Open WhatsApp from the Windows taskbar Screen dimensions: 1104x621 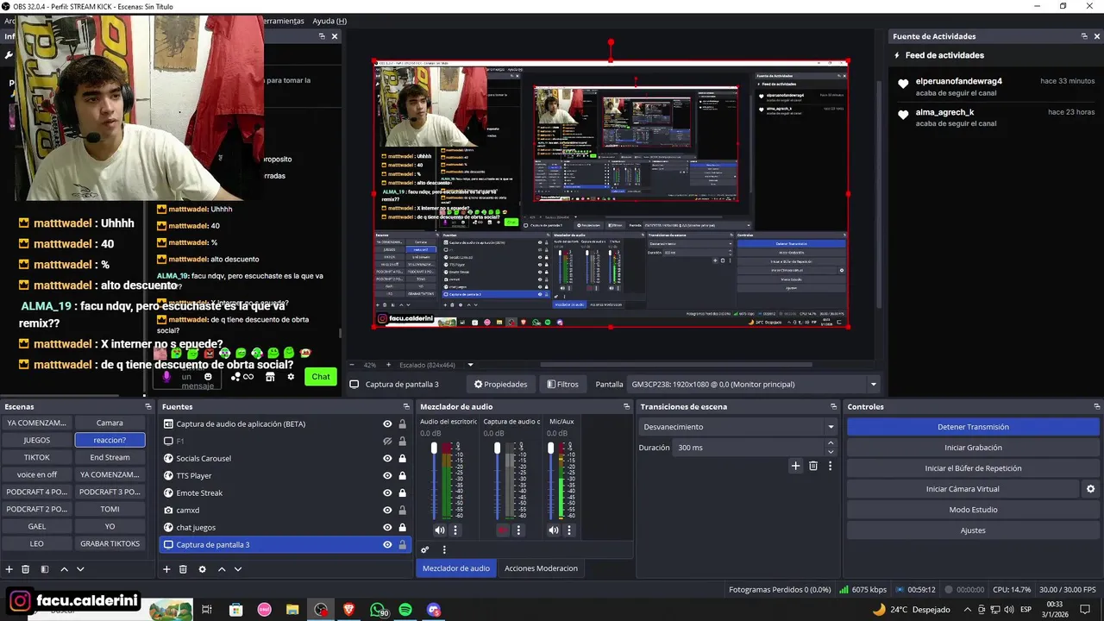[x=378, y=610]
